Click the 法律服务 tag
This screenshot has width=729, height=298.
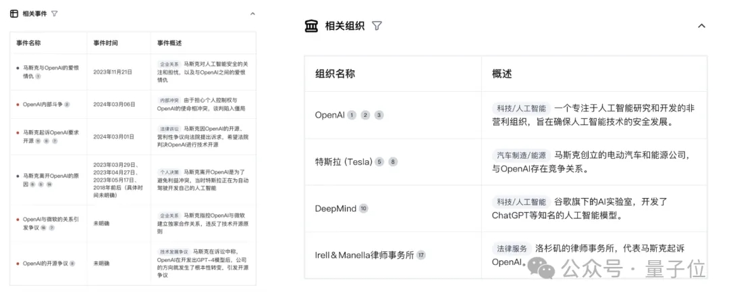pyautogui.click(x=510, y=249)
